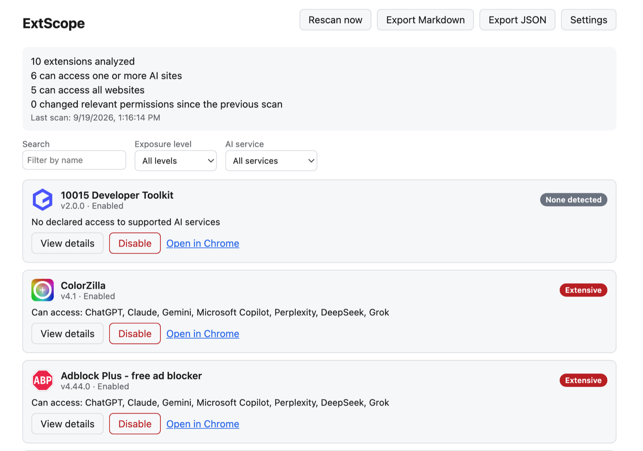
Task: Click 'No declared access to supported AI services'
Action: click(126, 222)
